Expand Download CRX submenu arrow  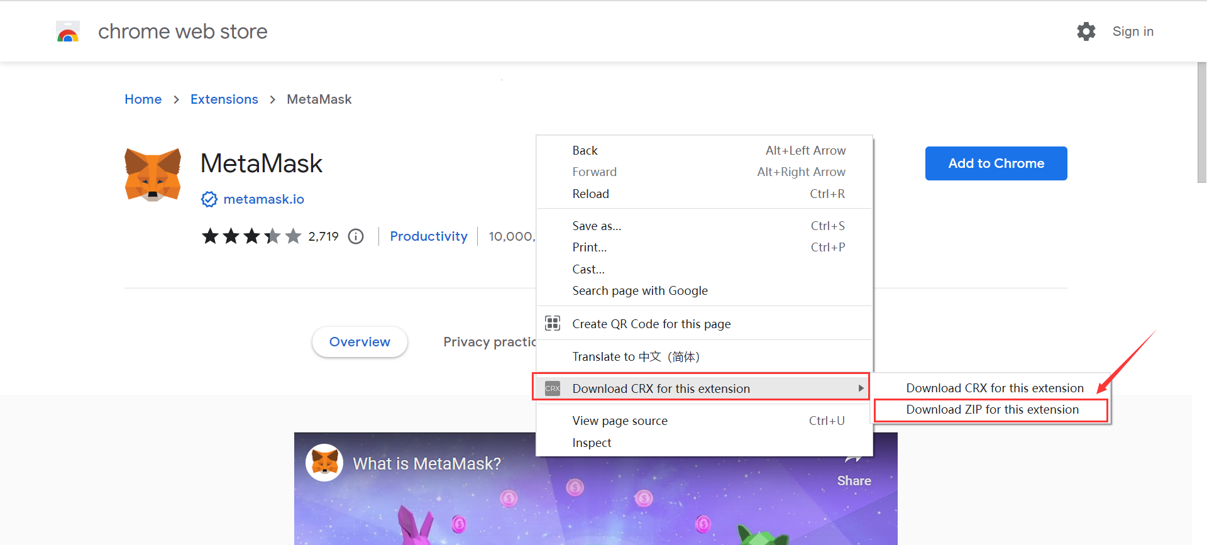[861, 388]
